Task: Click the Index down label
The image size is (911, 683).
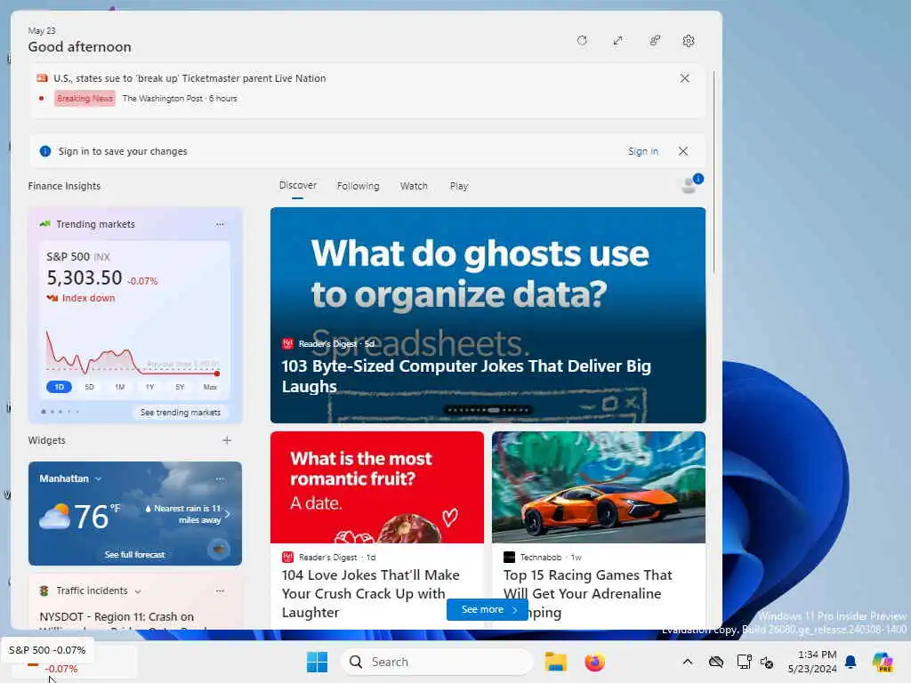Action: pos(88,298)
